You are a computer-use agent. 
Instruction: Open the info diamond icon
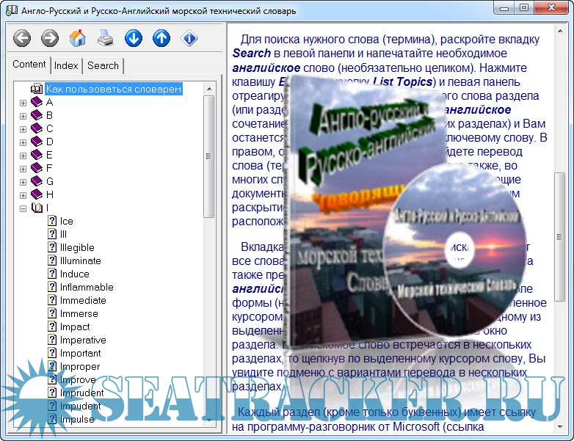(x=189, y=38)
